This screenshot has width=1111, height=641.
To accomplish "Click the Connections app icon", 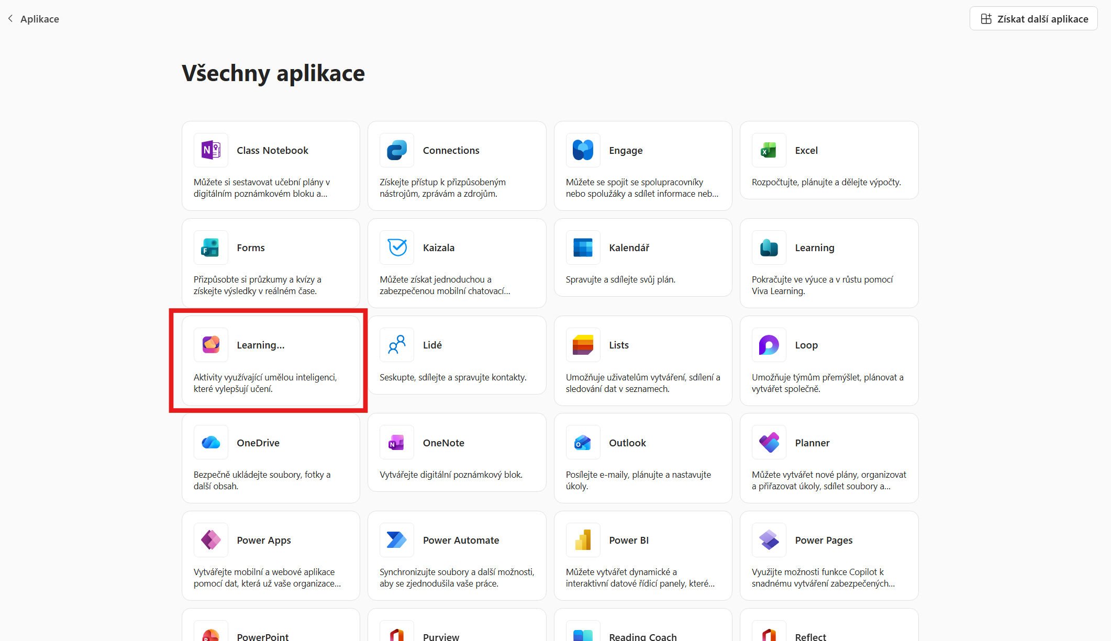I will pos(397,150).
